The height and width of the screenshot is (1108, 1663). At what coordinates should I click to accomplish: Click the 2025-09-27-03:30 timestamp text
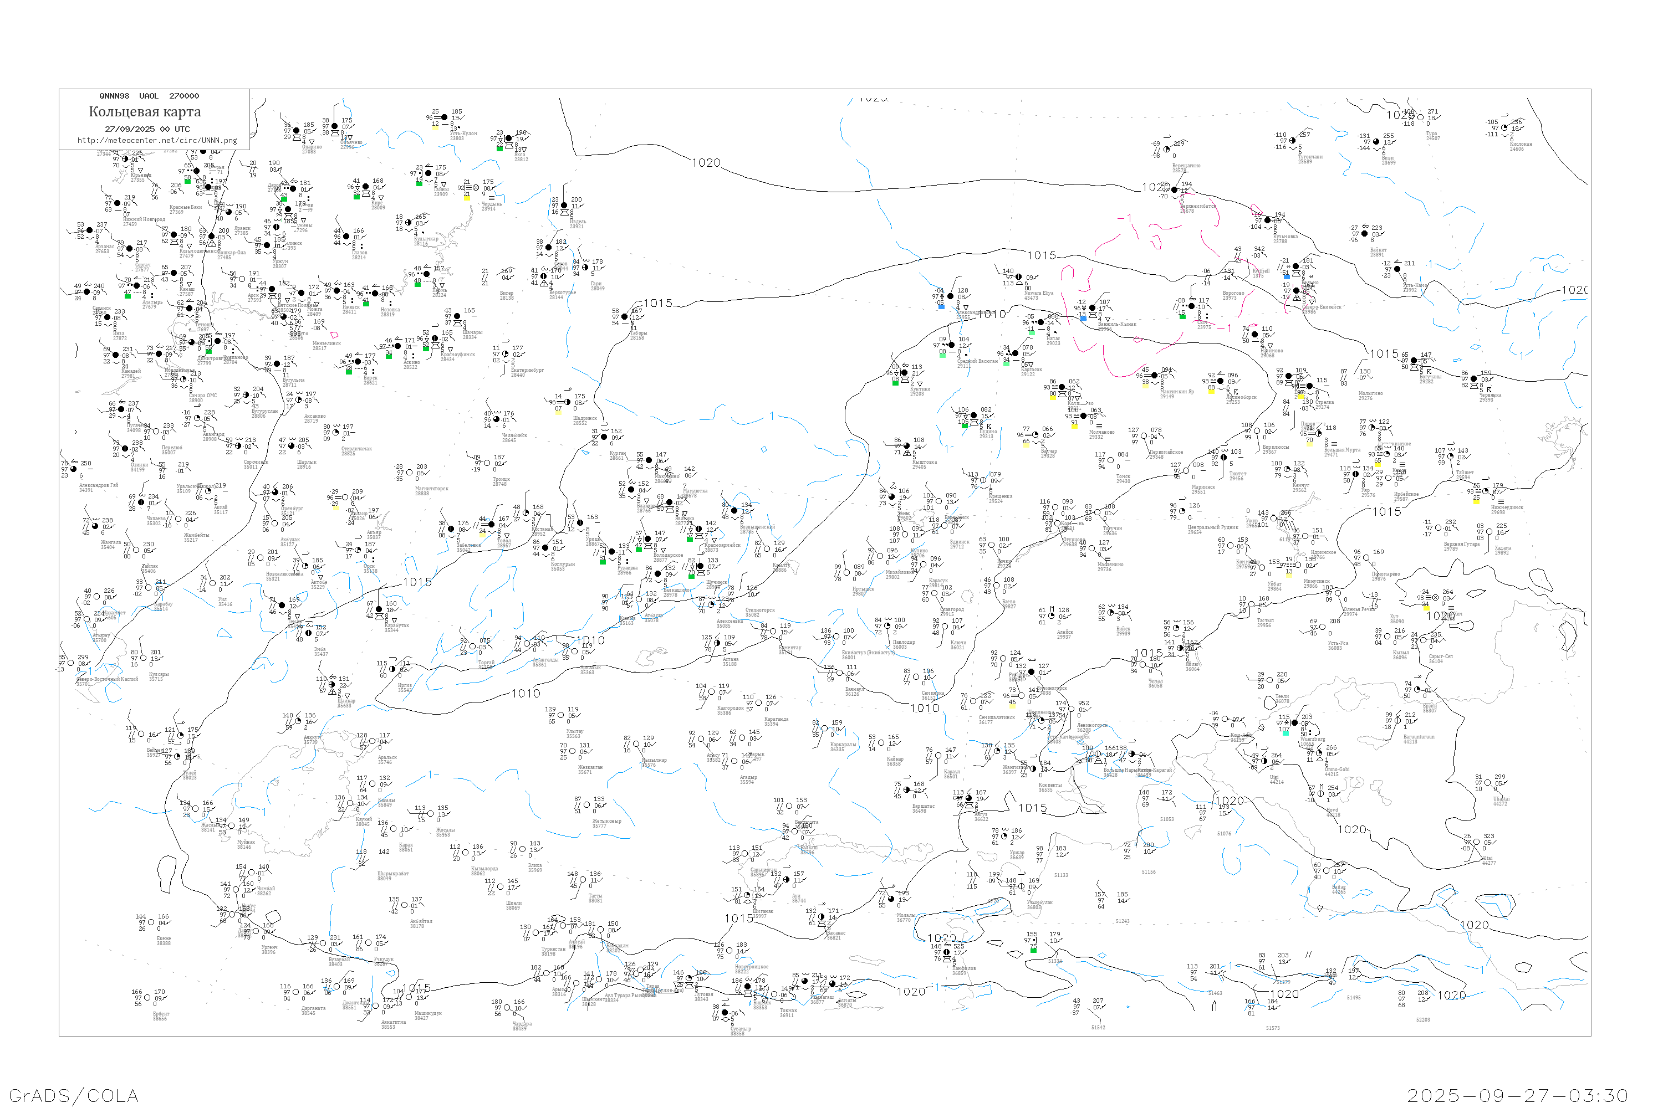(x=1517, y=1095)
